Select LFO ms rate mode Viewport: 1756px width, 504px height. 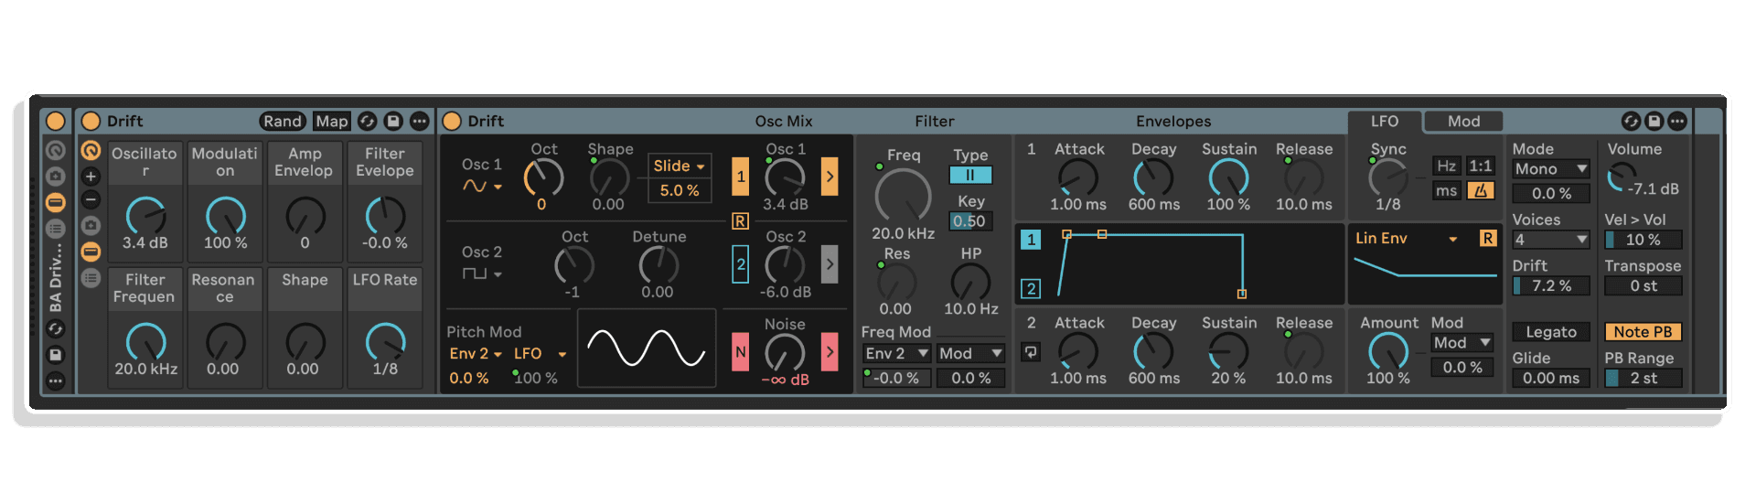click(x=1446, y=190)
